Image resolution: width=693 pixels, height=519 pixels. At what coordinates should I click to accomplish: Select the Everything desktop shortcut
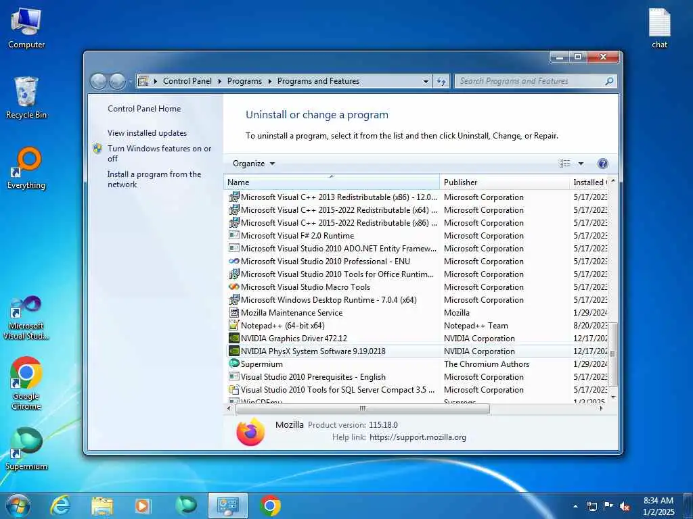click(26, 168)
